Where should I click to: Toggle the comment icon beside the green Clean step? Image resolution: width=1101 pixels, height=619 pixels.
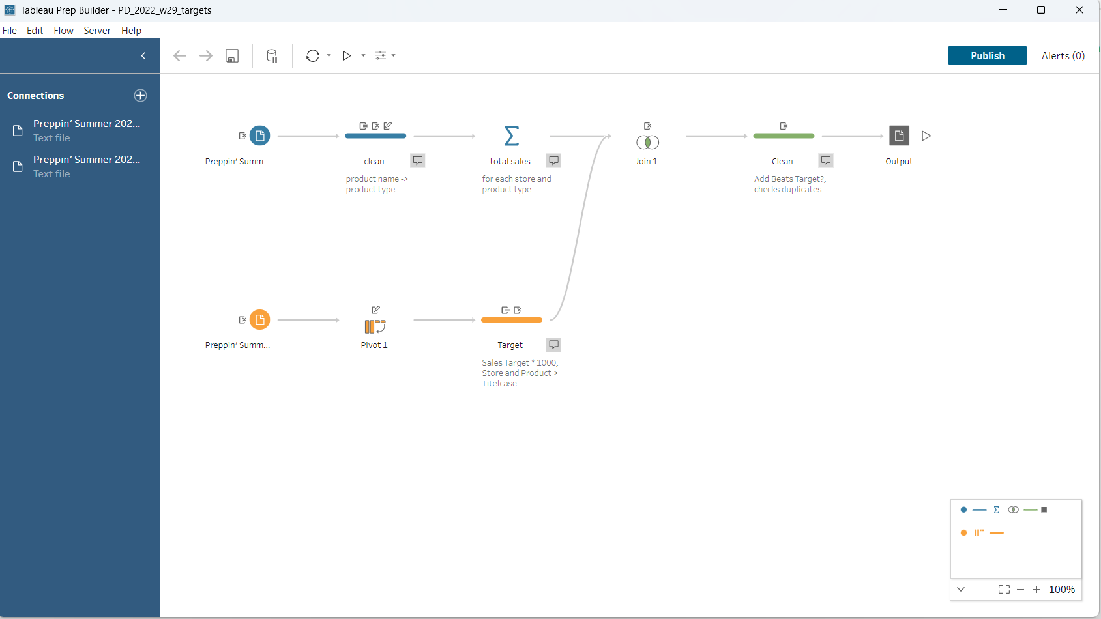(826, 160)
